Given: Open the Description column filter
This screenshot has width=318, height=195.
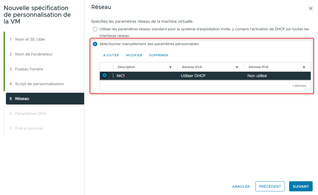Looking at the screenshot, I should [170, 67].
